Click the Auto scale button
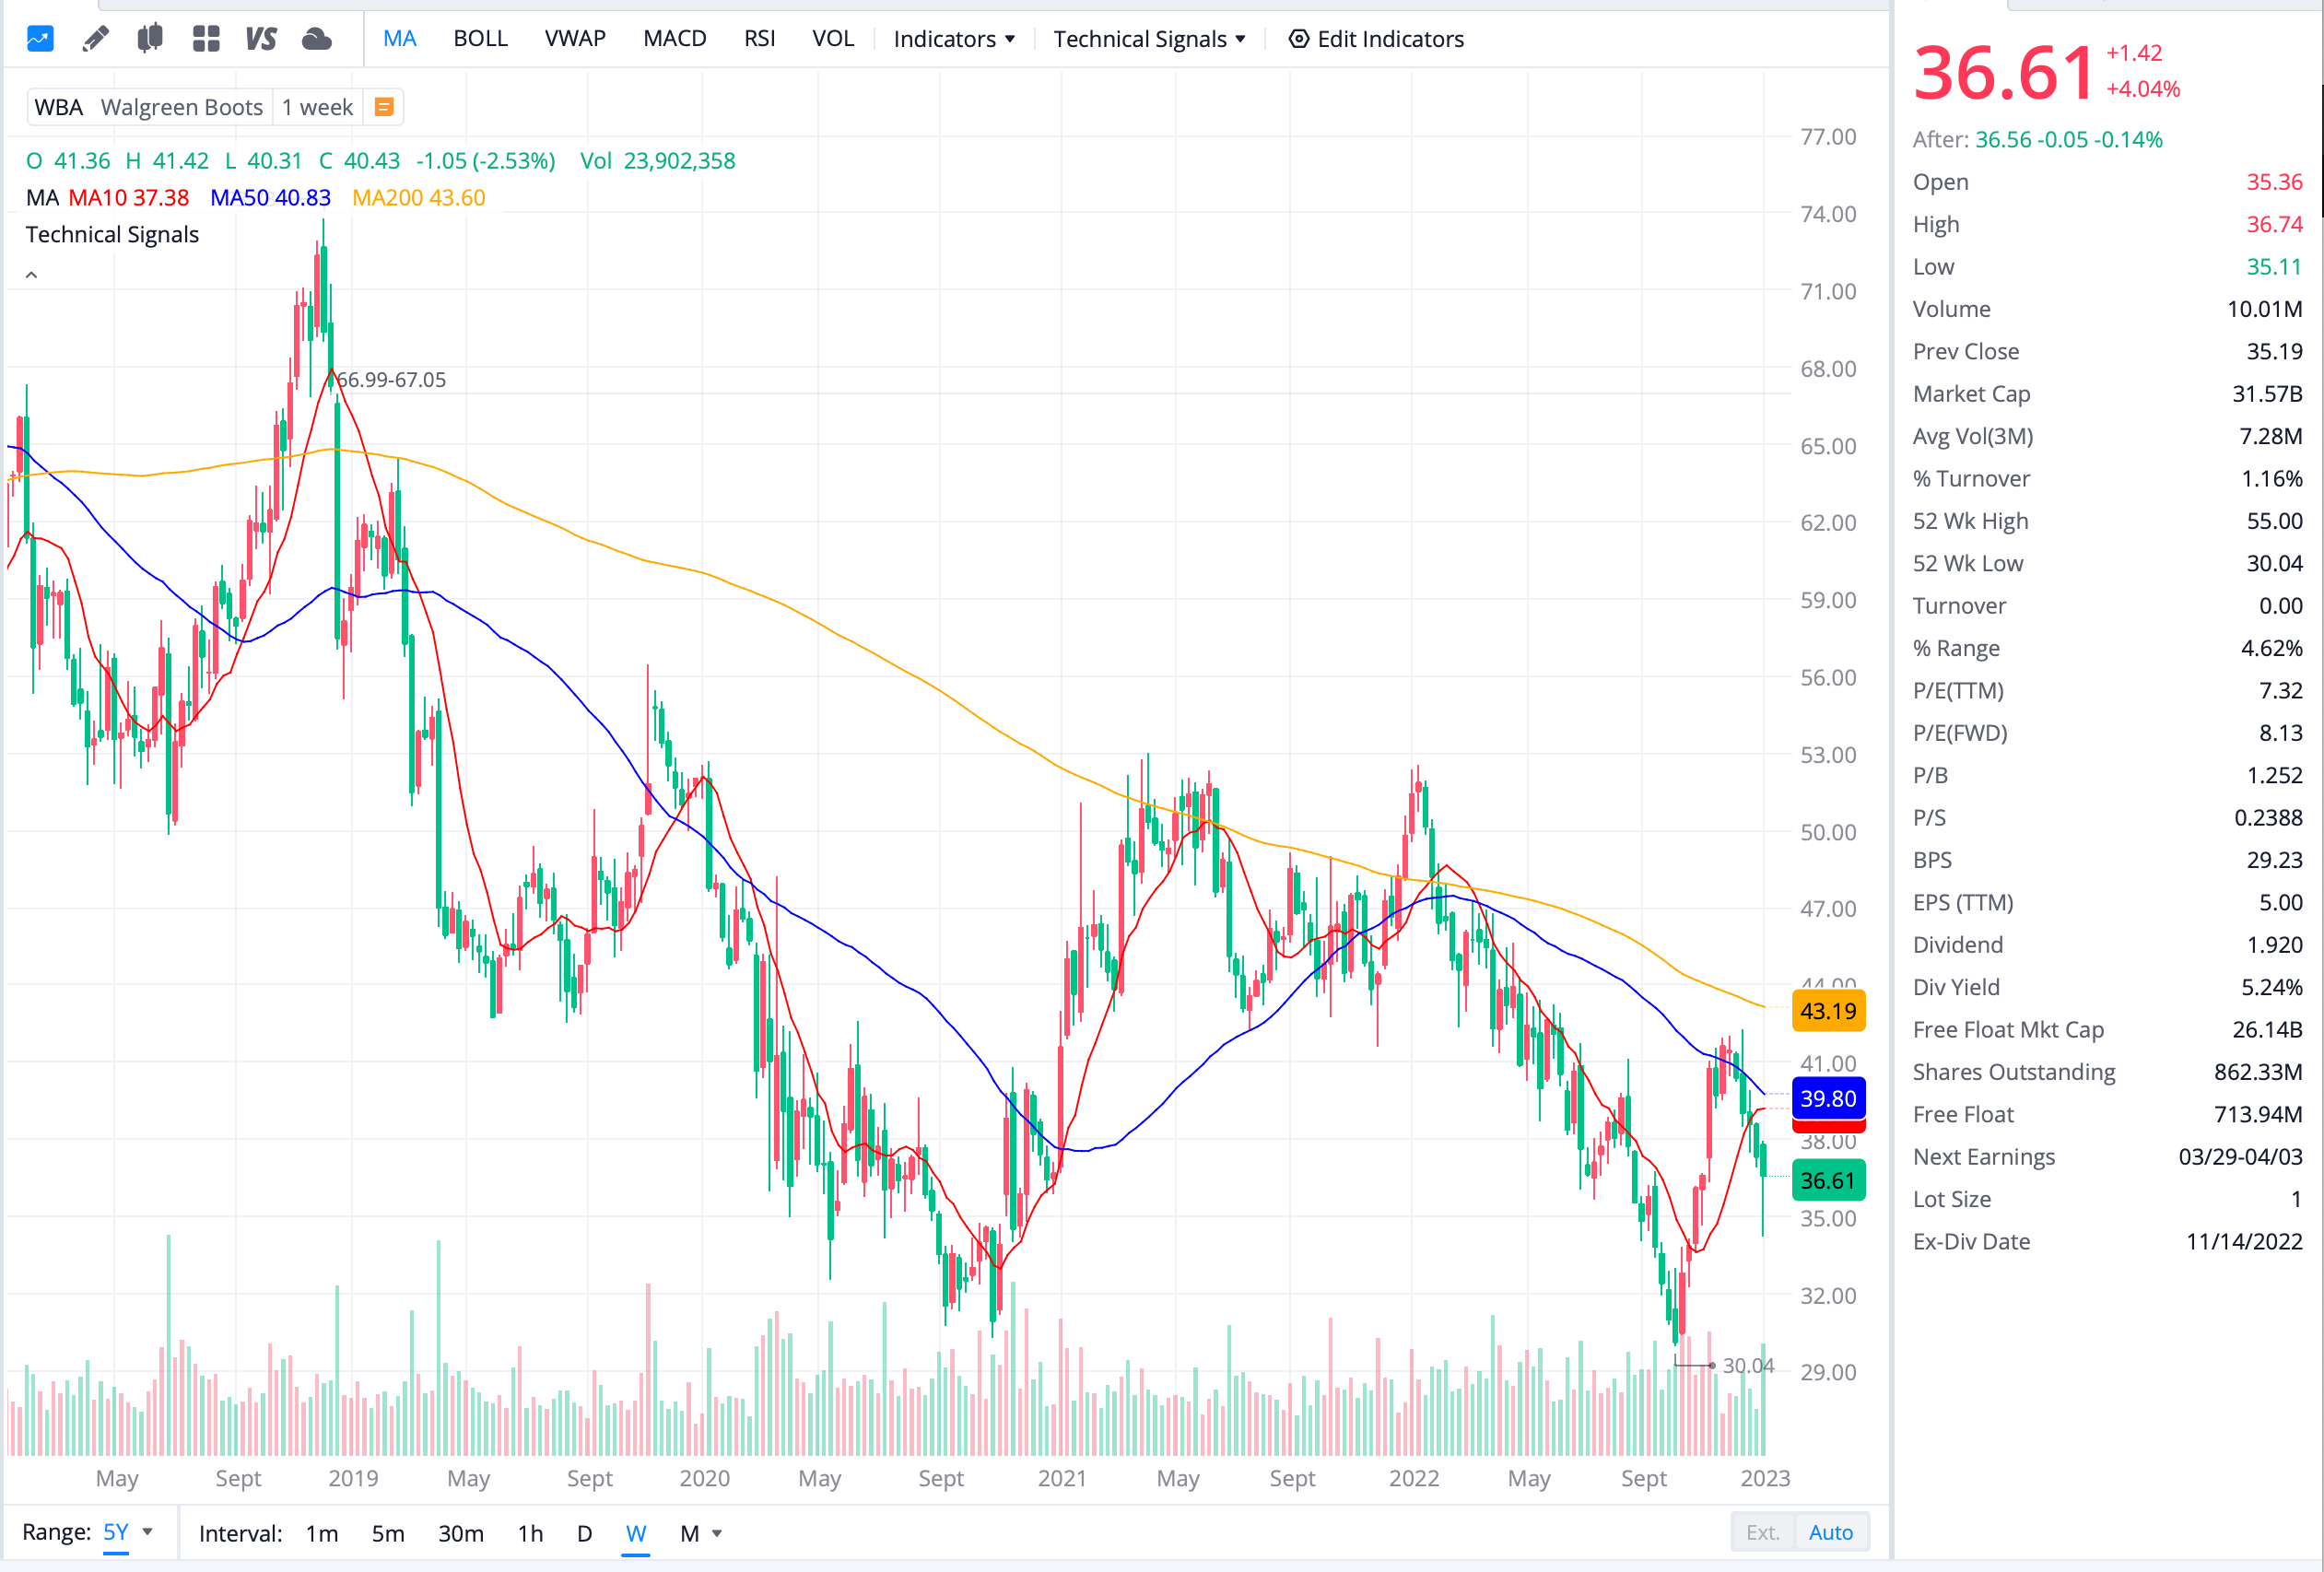The width and height of the screenshot is (2324, 1572). pyautogui.click(x=1830, y=1532)
